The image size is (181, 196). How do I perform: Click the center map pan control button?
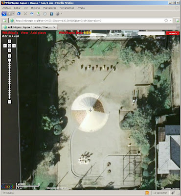9,46
